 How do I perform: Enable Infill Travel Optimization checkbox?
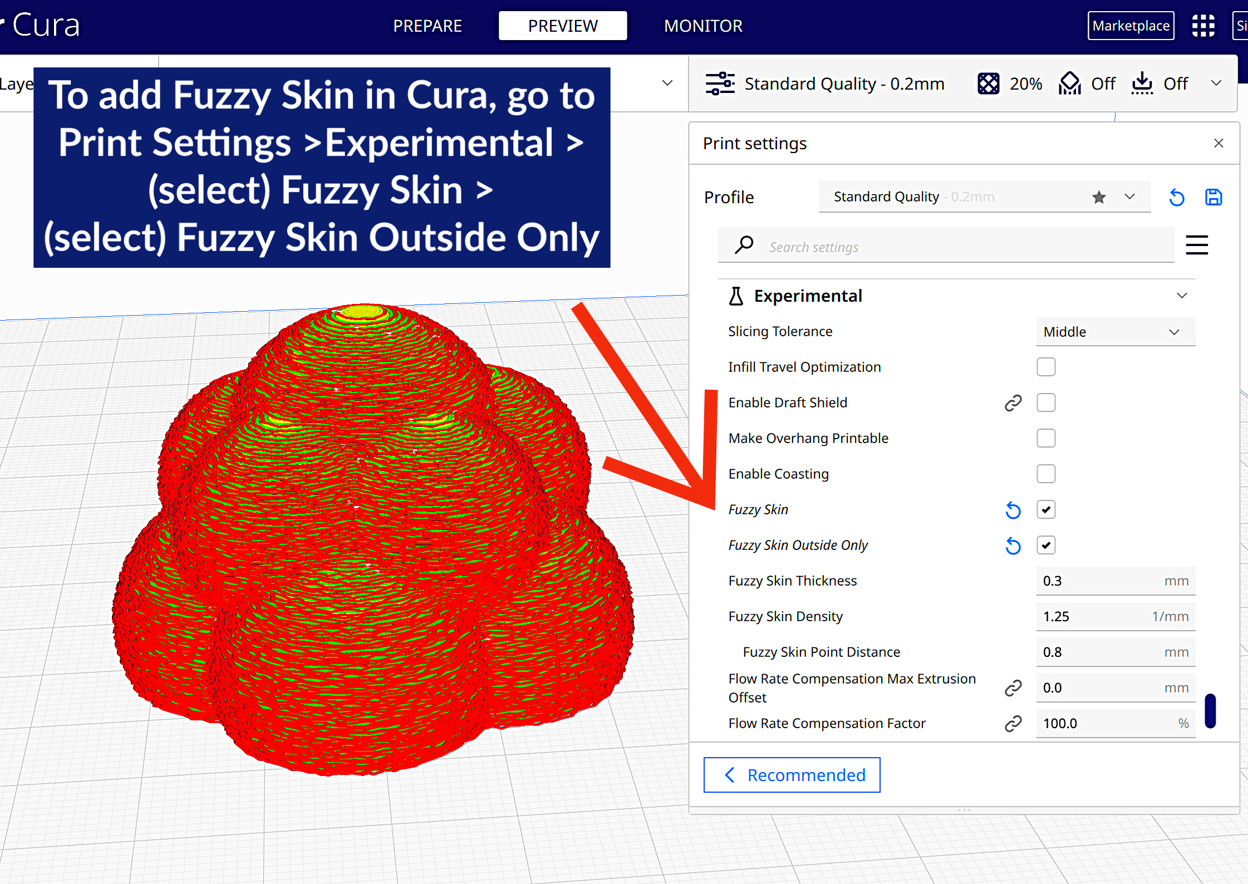click(x=1046, y=367)
